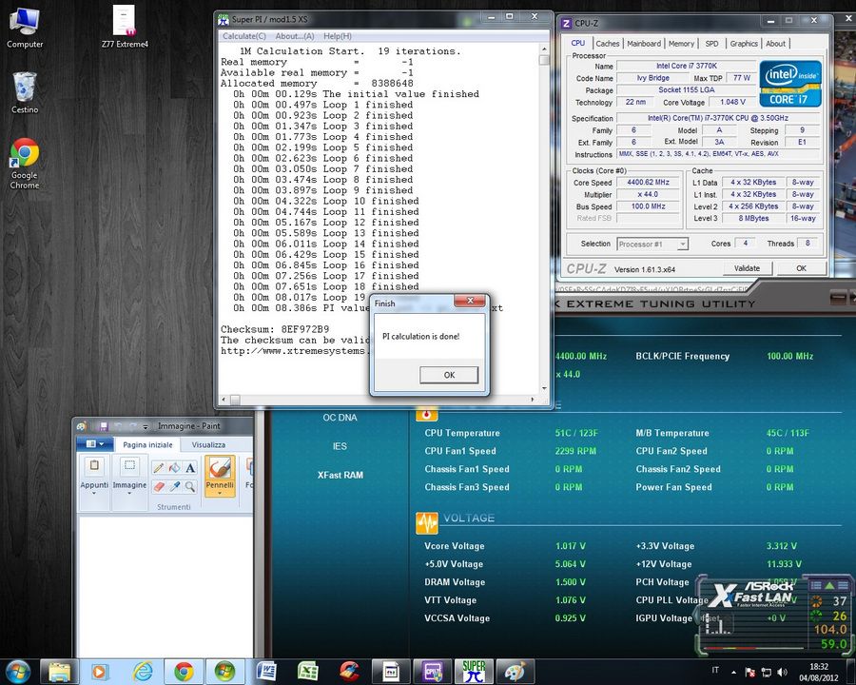This screenshot has width=856, height=685.
Task: Show hidden tray icons arrow
Action: [733, 672]
